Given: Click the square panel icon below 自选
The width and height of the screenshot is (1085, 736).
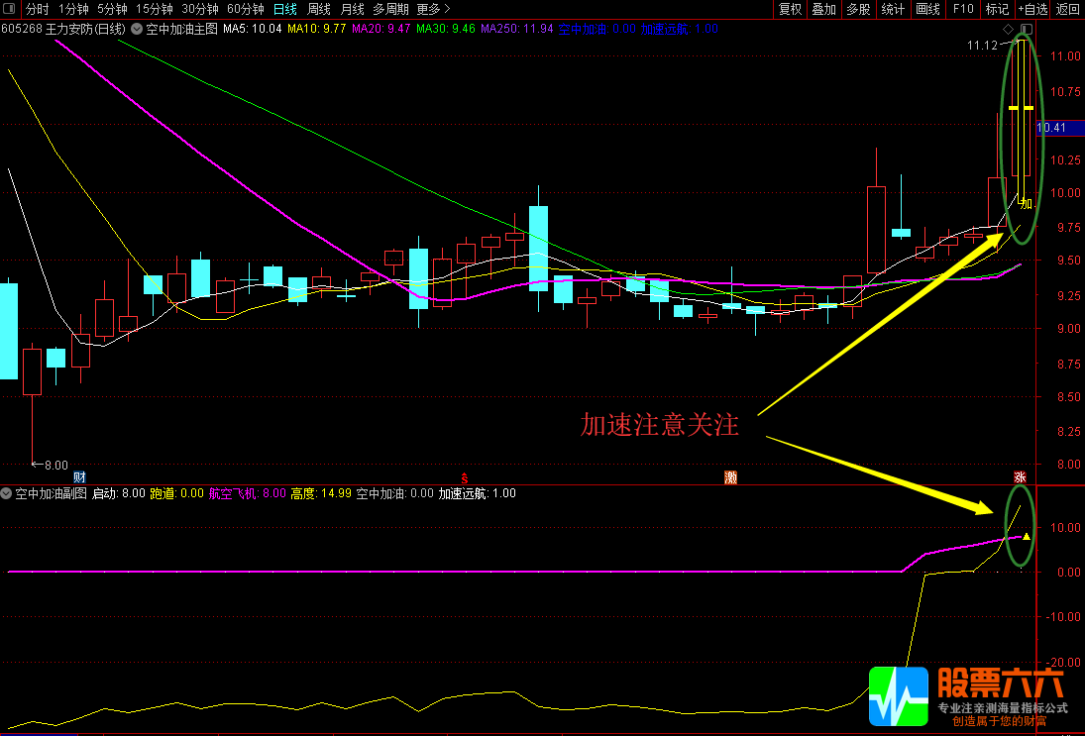Looking at the screenshot, I should coord(1026,30).
